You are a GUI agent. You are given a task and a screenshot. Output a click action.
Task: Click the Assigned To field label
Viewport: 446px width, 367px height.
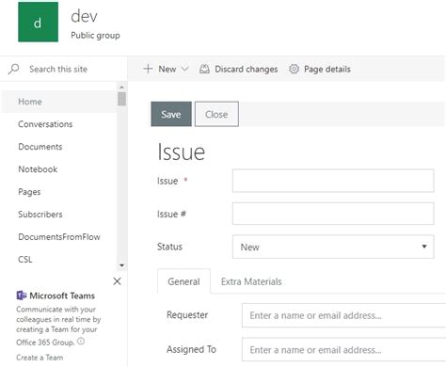[191, 349]
